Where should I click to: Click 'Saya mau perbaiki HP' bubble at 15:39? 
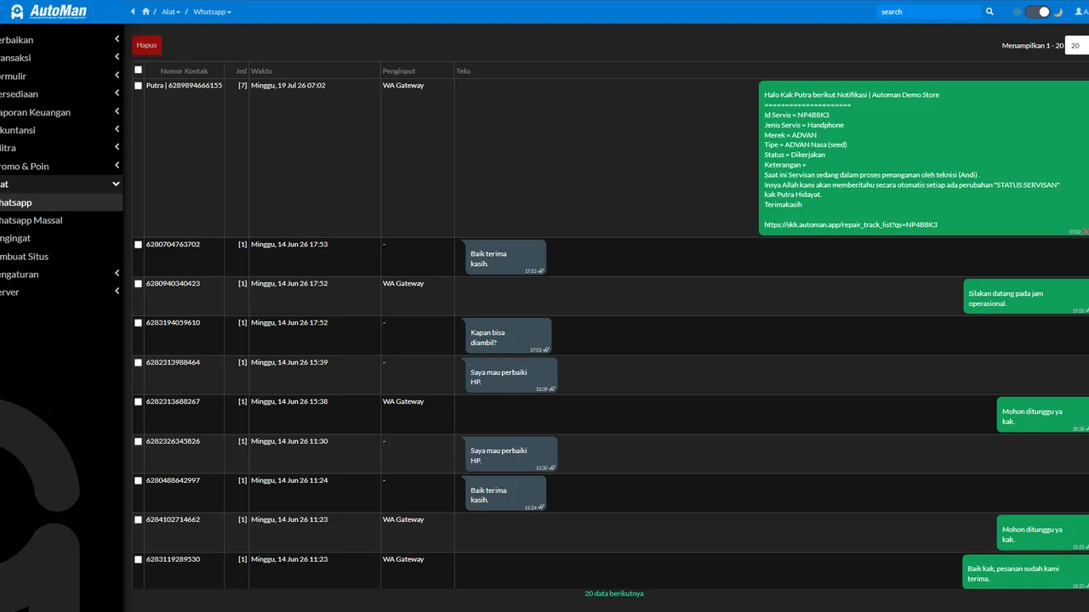(511, 376)
